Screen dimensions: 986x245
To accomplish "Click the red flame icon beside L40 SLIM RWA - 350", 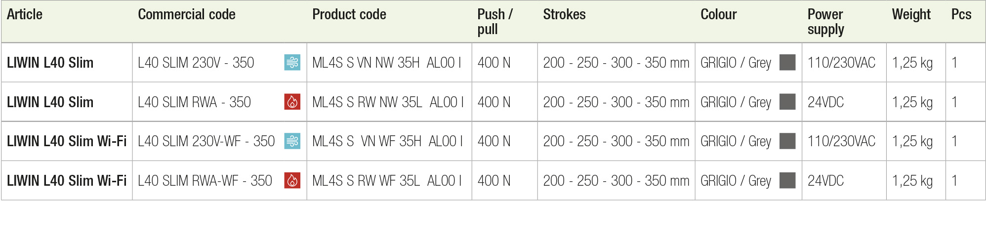I will [292, 102].
